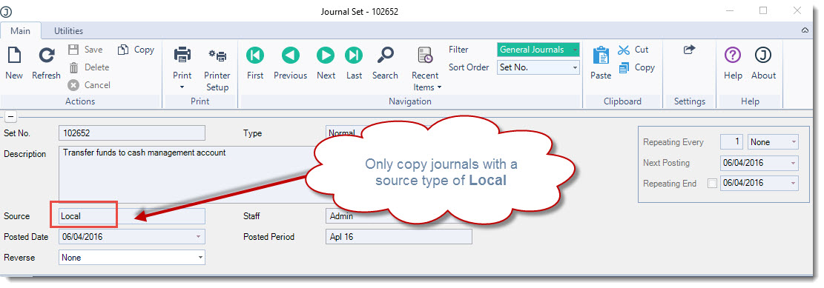824x288 pixels.
Task: Click the Source field showing Local
Action: [132, 216]
